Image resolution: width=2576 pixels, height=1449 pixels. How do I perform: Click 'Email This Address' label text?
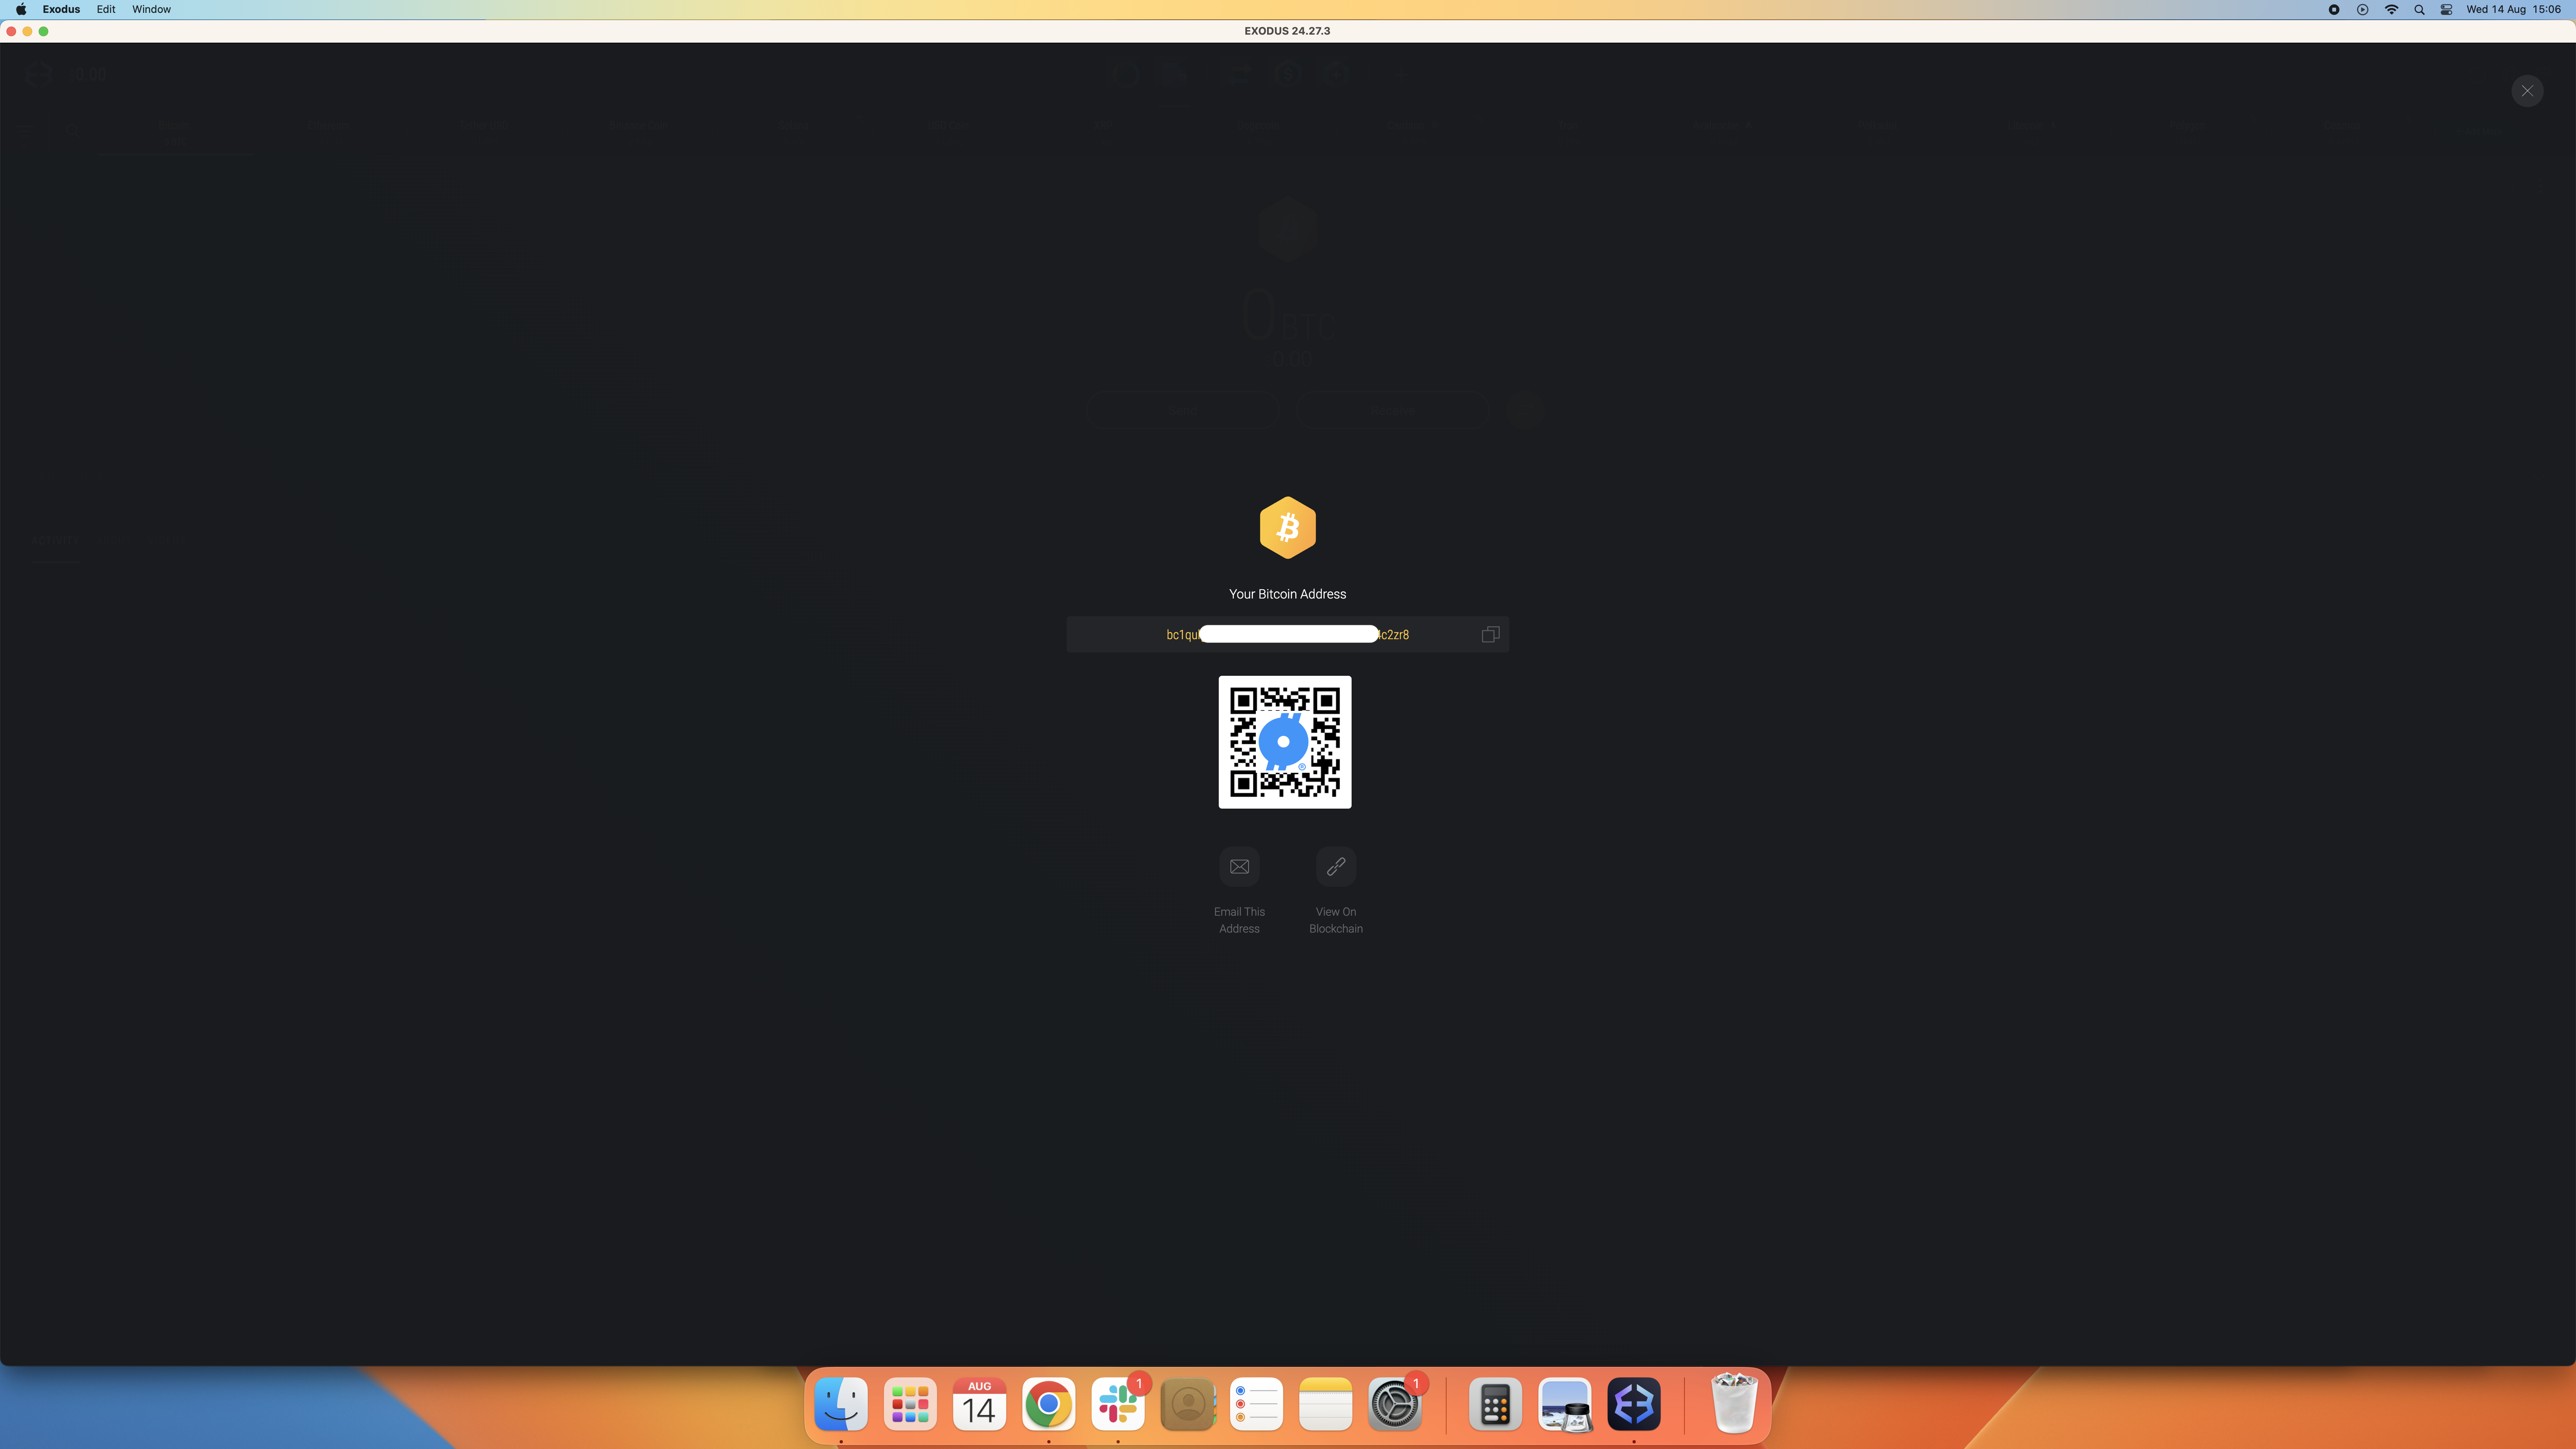tap(1239, 920)
